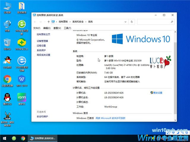190x142 pixels.
Task: Click the Chrome icon in the taskbar
Action: click(23, 138)
